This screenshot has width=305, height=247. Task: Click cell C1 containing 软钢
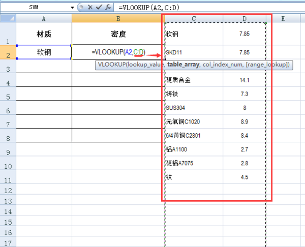click(194, 34)
